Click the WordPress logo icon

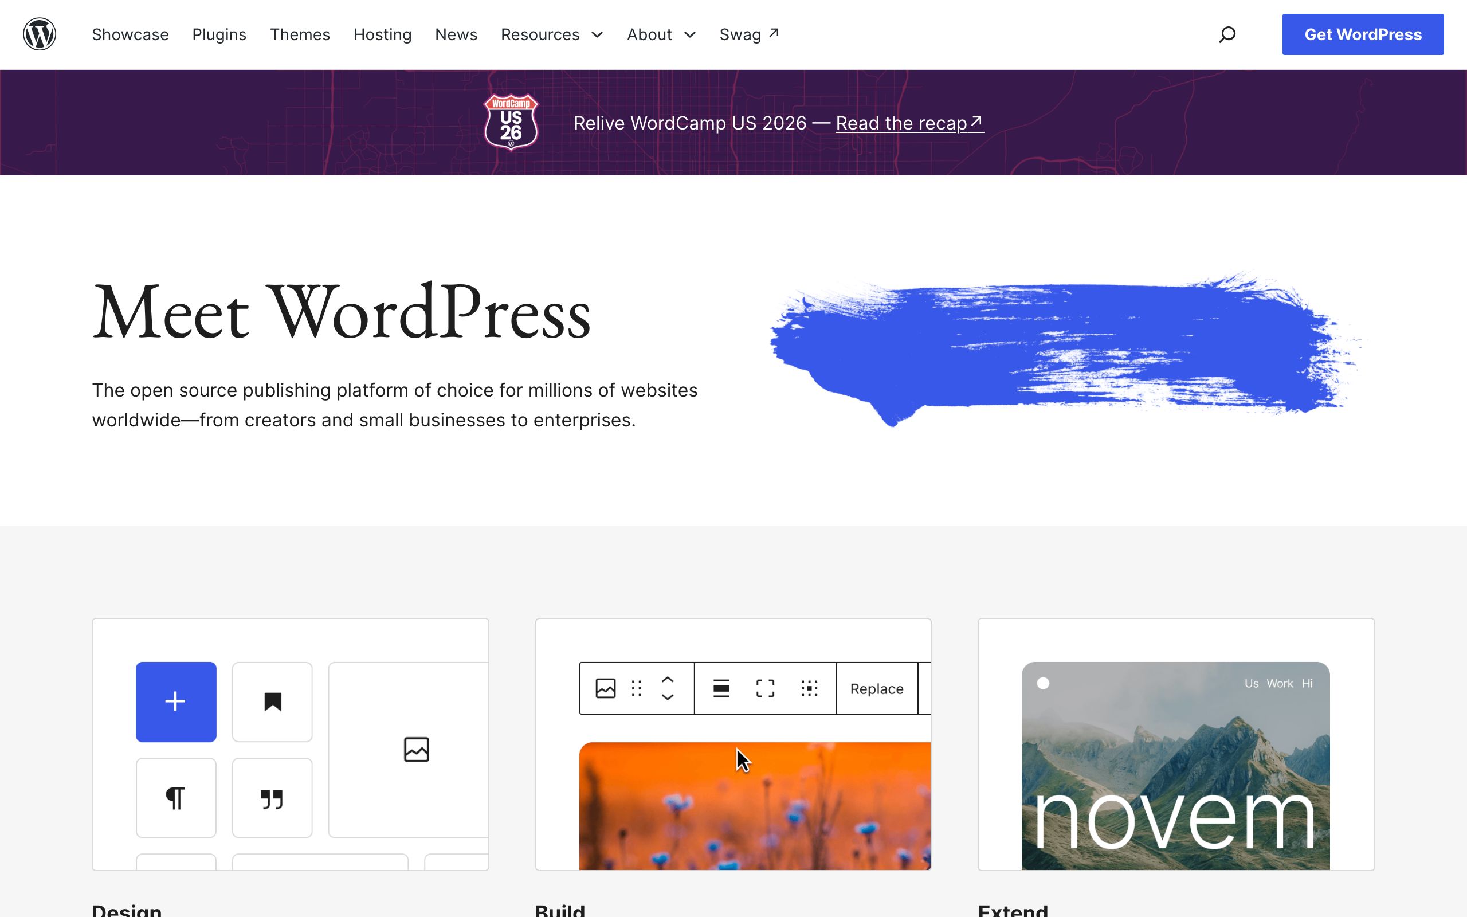[x=40, y=34]
